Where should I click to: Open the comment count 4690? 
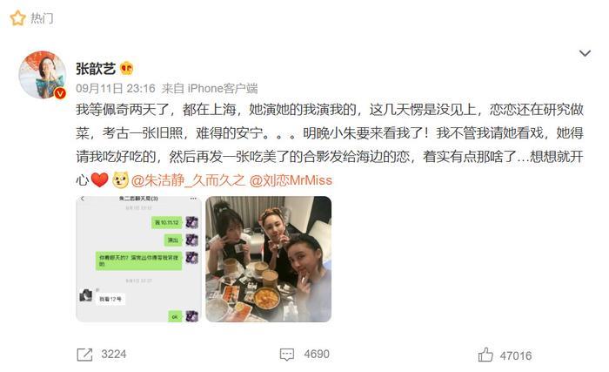317,354
